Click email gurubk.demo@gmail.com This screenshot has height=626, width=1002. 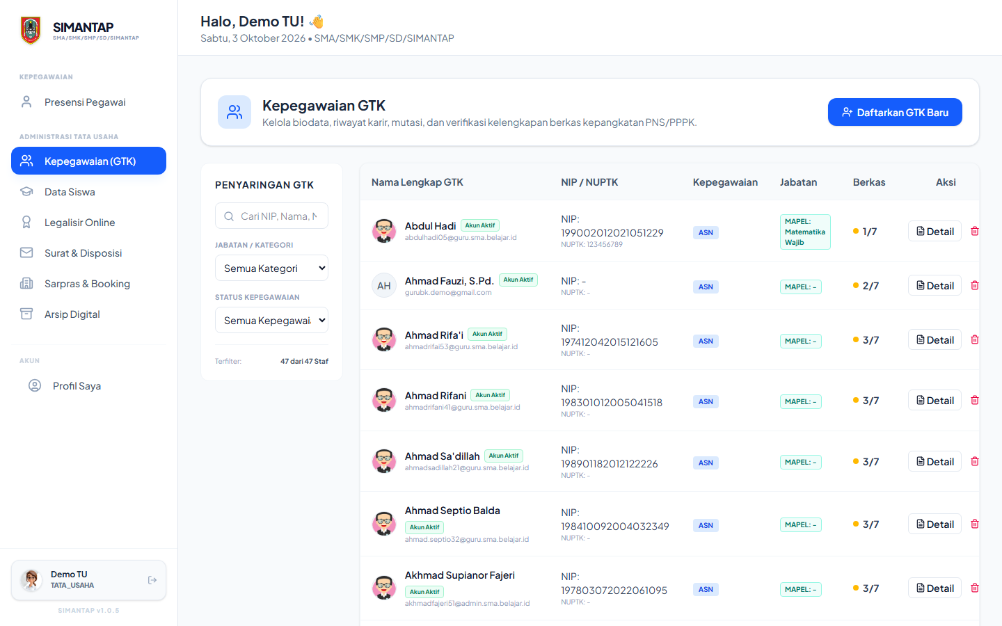448,293
